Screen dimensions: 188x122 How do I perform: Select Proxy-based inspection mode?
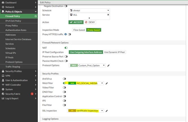click(x=94, y=30)
